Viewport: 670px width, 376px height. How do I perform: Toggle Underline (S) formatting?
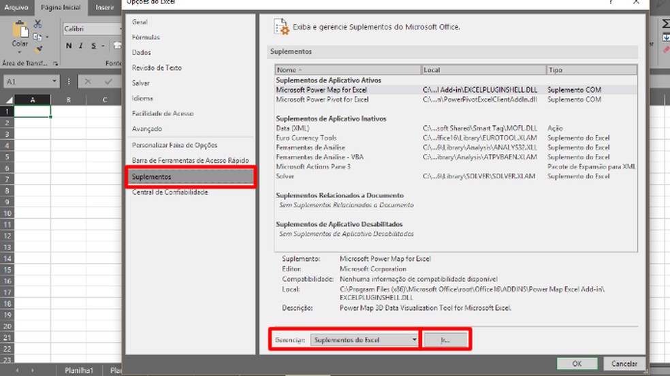click(x=93, y=46)
